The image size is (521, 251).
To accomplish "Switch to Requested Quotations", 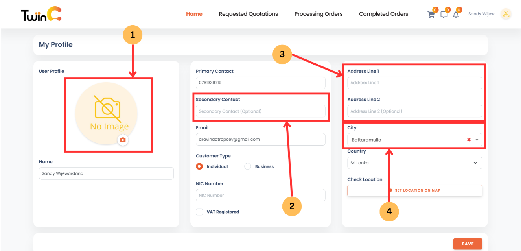I will click(248, 14).
